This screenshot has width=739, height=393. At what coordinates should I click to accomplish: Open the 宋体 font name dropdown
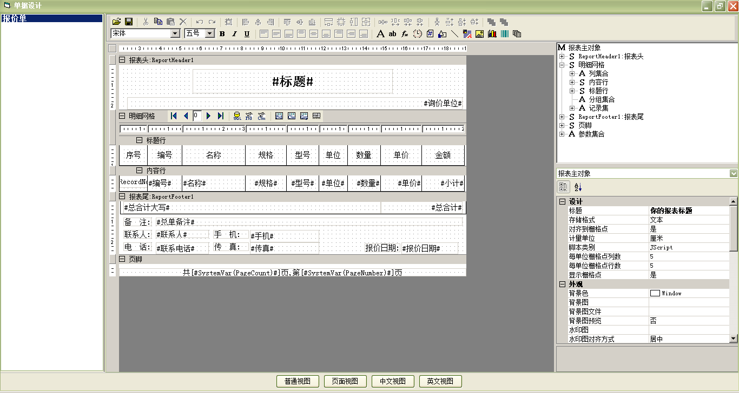click(x=175, y=33)
